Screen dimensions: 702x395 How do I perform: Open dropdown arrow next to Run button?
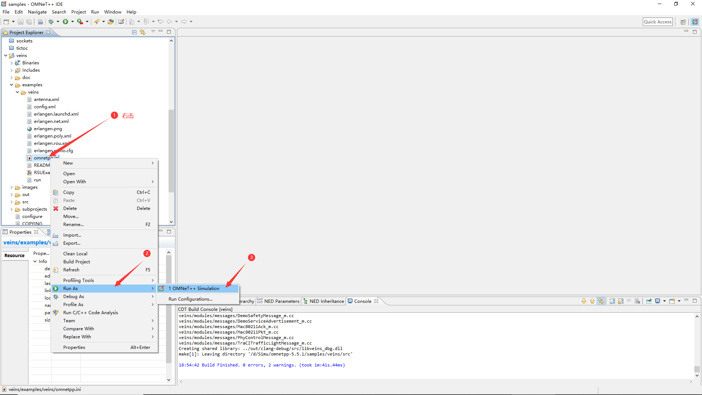[x=72, y=22]
